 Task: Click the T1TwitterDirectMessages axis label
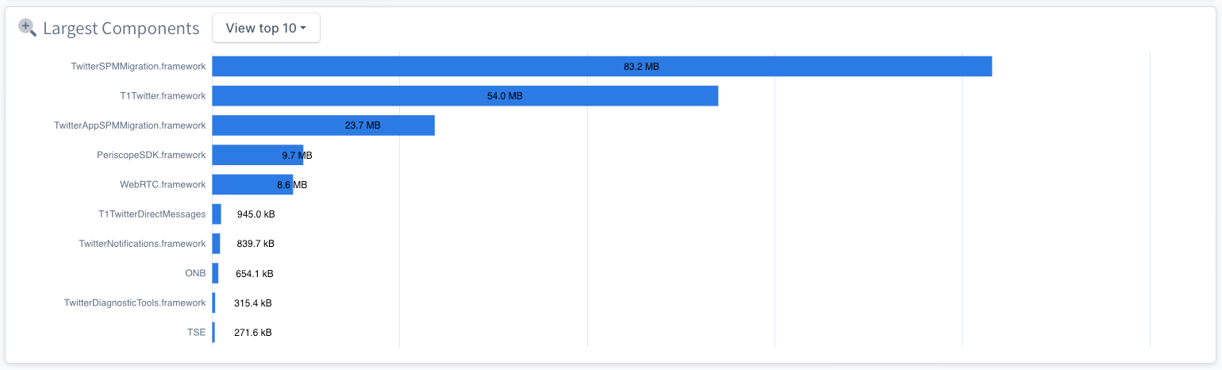[x=152, y=214]
